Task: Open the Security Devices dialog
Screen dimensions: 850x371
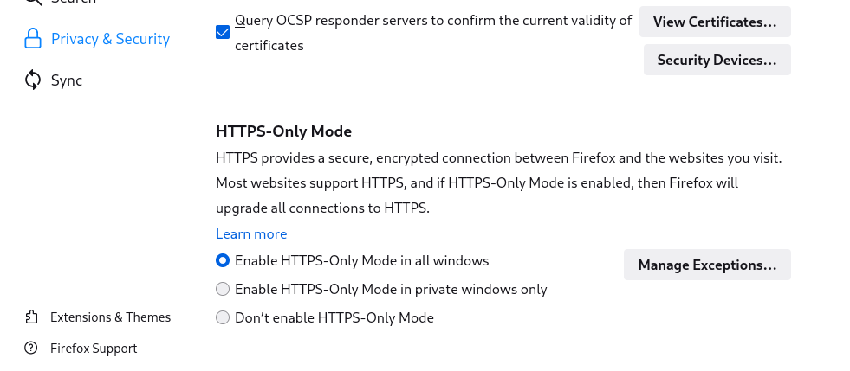Action: click(x=717, y=60)
